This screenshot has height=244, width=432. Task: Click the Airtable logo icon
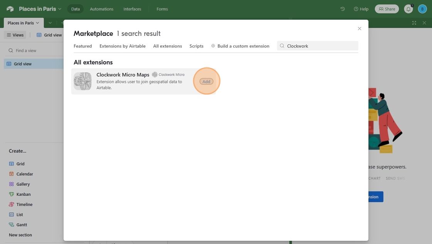click(10, 9)
